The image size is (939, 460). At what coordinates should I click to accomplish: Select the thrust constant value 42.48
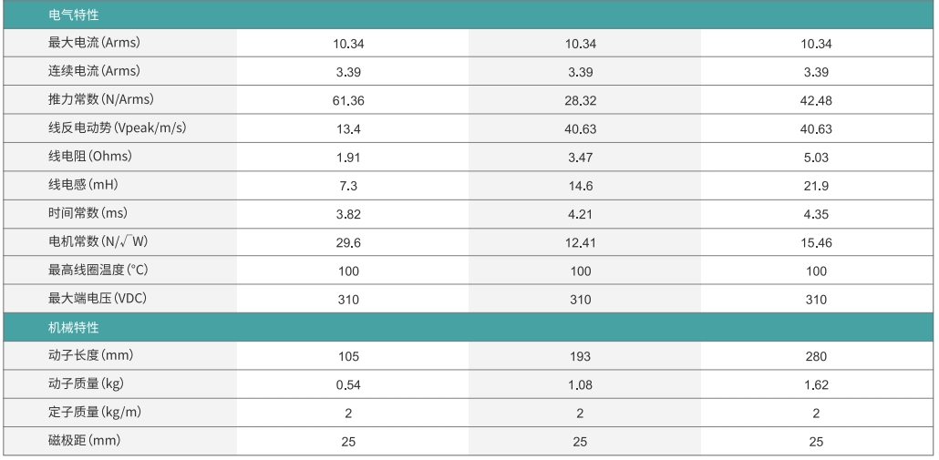tap(816, 100)
